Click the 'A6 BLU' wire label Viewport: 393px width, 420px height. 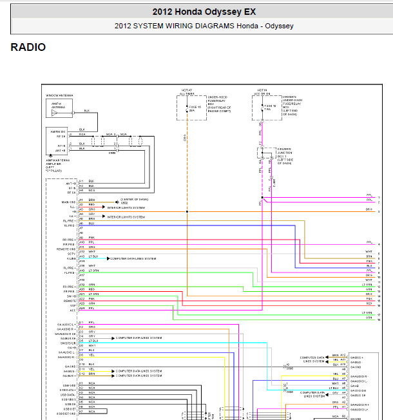tap(87, 223)
